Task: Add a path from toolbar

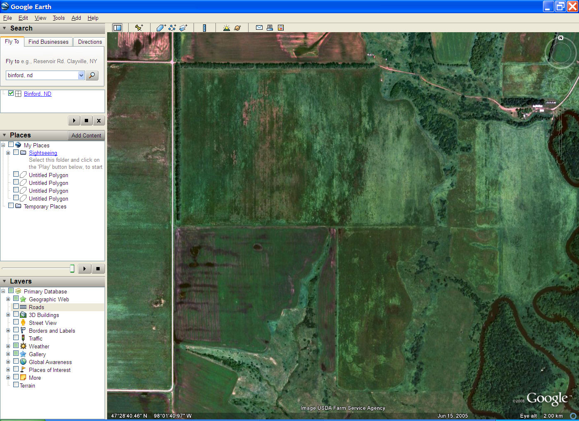Action: pyautogui.click(x=172, y=28)
